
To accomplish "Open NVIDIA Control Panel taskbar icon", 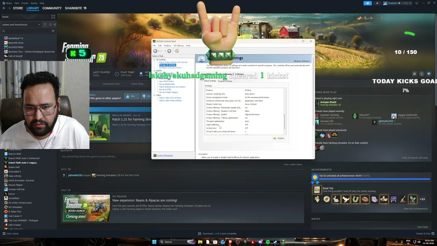I will 283,242.
